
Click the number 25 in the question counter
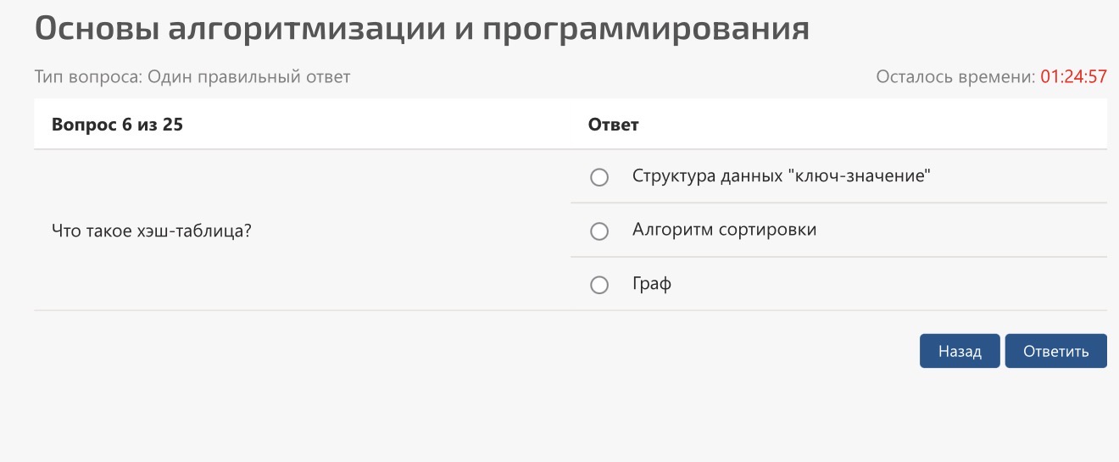[173, 125]
